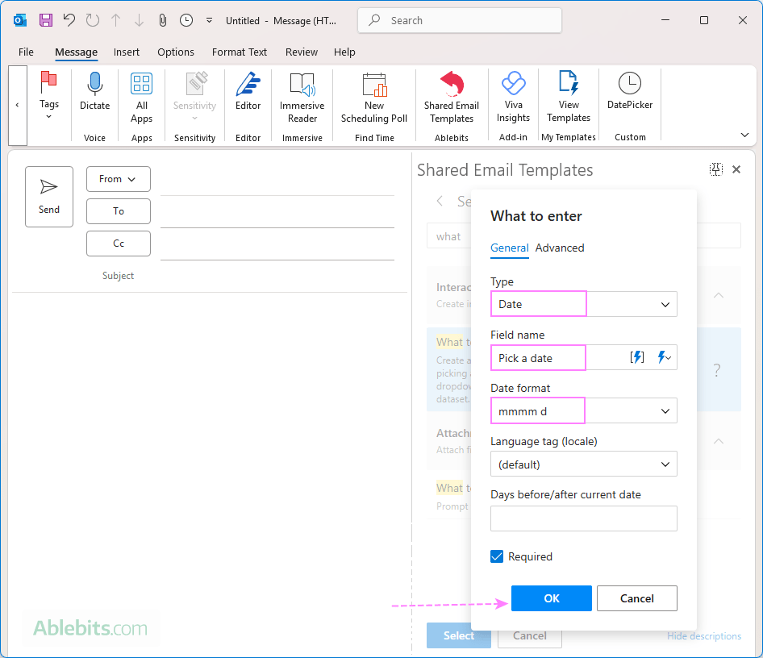
Task: Open the Tags flag menu in the ribbon
Action: (48, 95)
